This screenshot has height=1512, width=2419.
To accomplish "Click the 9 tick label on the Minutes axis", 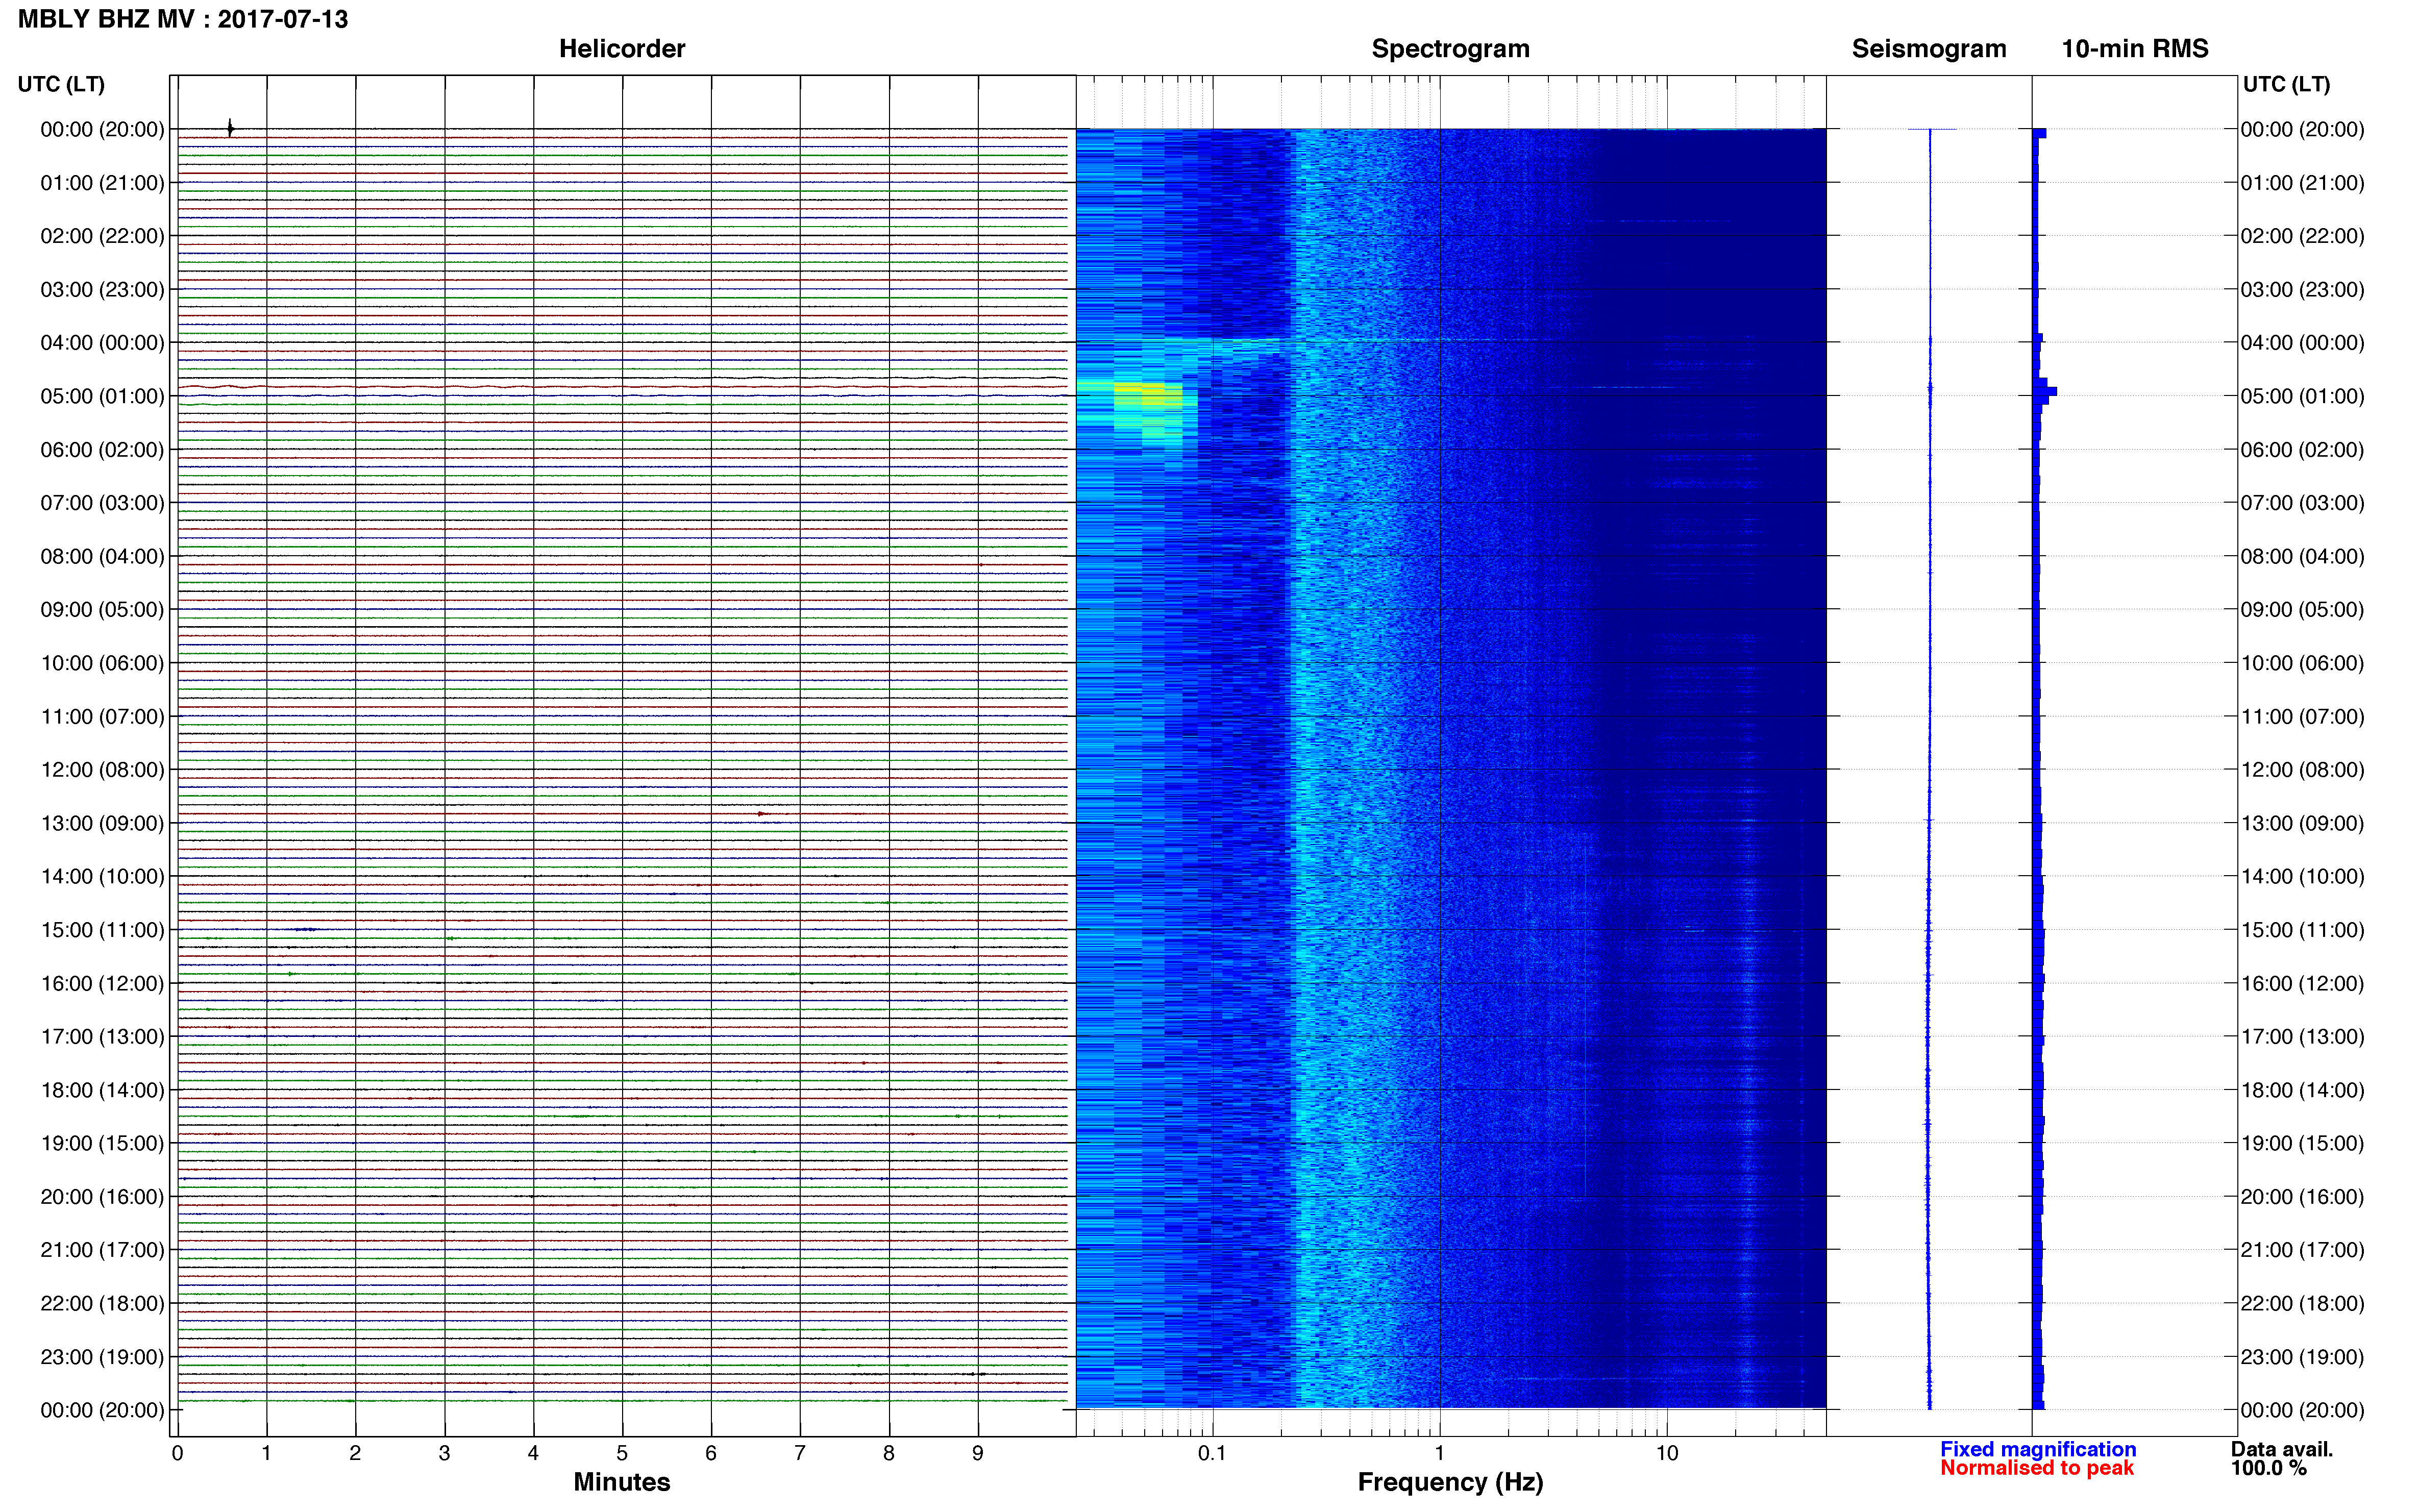I will (978, 1453).
